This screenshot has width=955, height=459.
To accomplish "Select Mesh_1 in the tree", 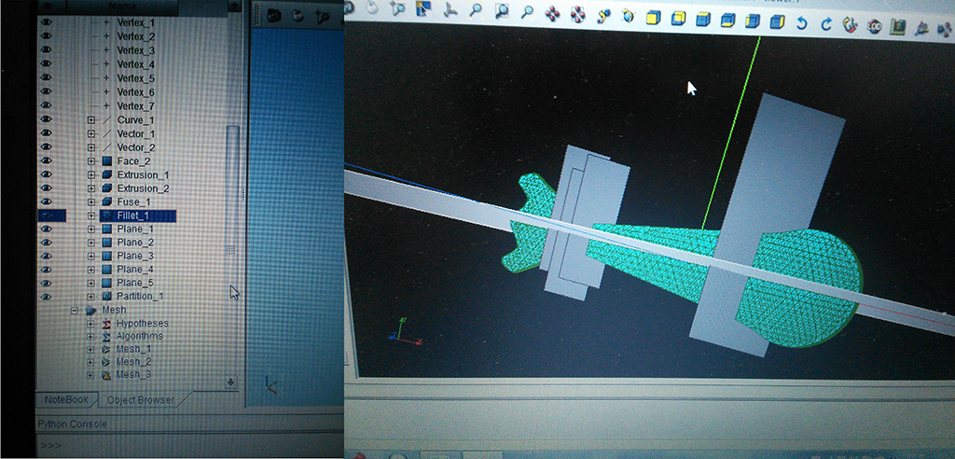I will pyautogui.click(x=134, y=349).
